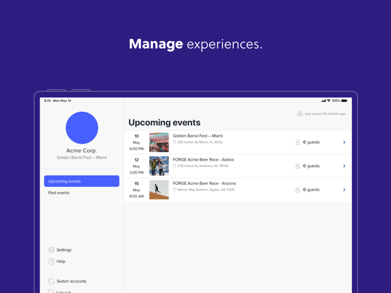
Task: Open Beer Race Arizona runner thumbnail
Action: [159, 190]
